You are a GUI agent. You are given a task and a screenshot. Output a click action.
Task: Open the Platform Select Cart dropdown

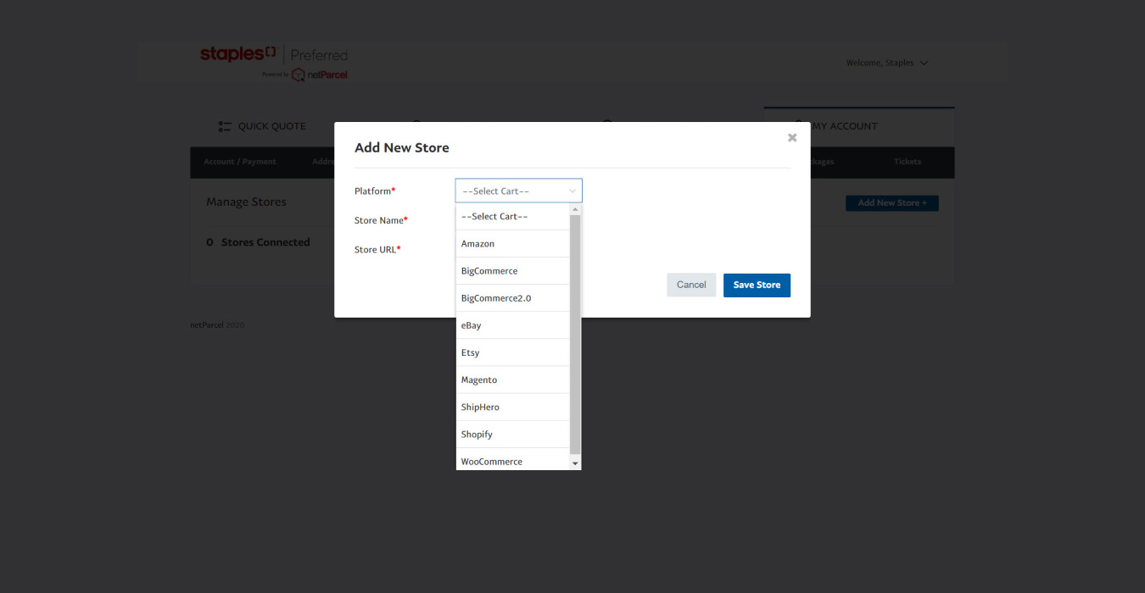[x=519, y=191]
